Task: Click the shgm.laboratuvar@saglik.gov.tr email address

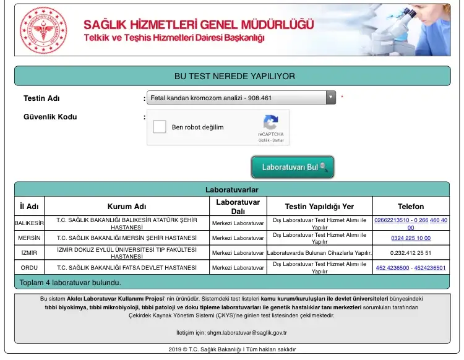Action: [x=247, y=333]
